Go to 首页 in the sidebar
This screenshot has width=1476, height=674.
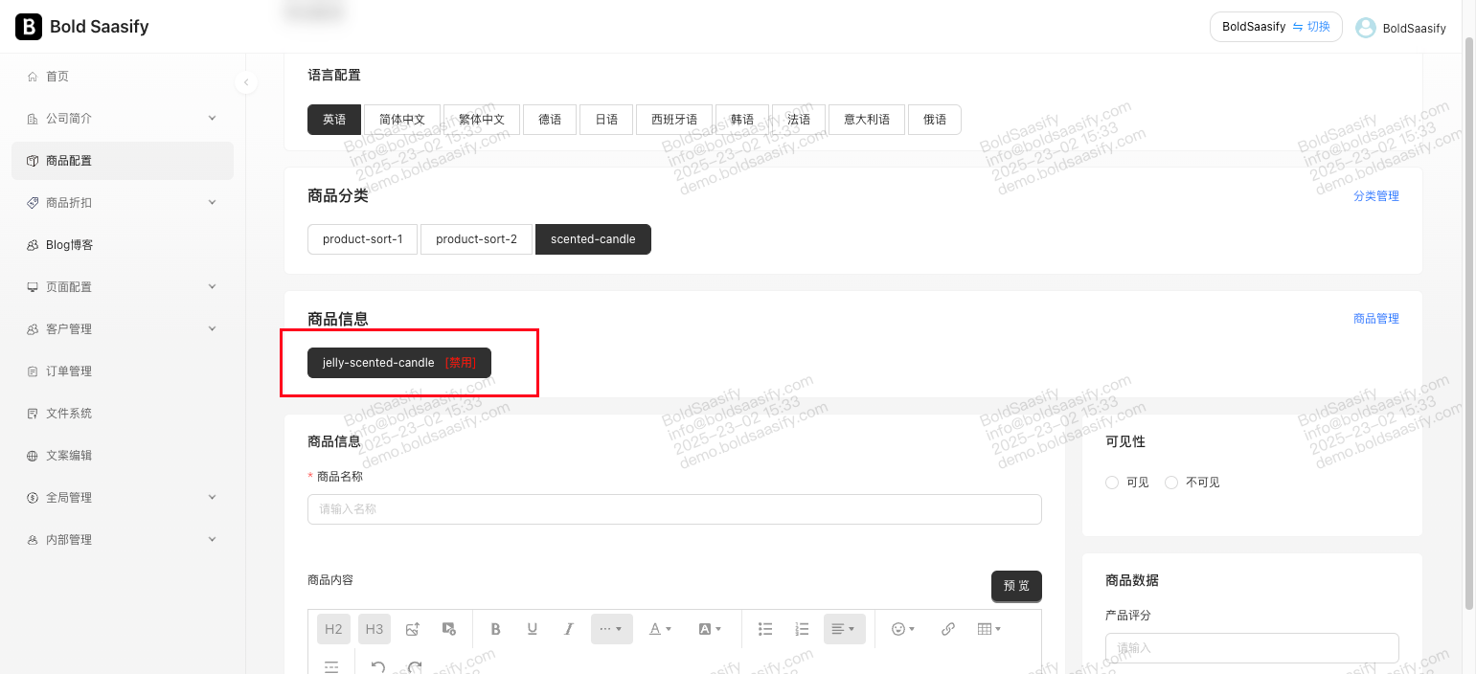(123, 77)
